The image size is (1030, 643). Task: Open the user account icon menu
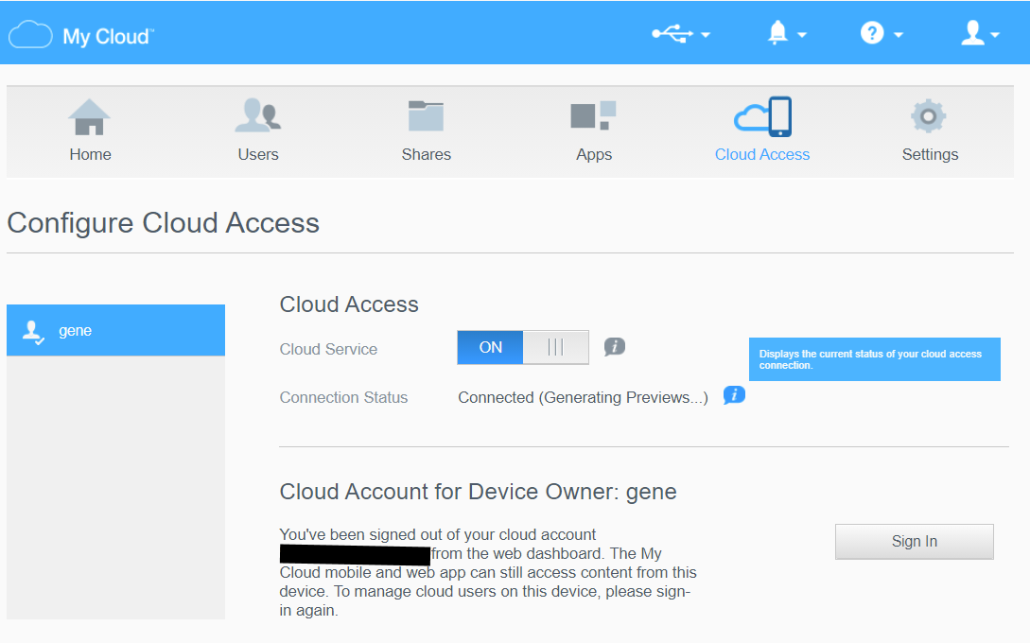tap(972, 33)
